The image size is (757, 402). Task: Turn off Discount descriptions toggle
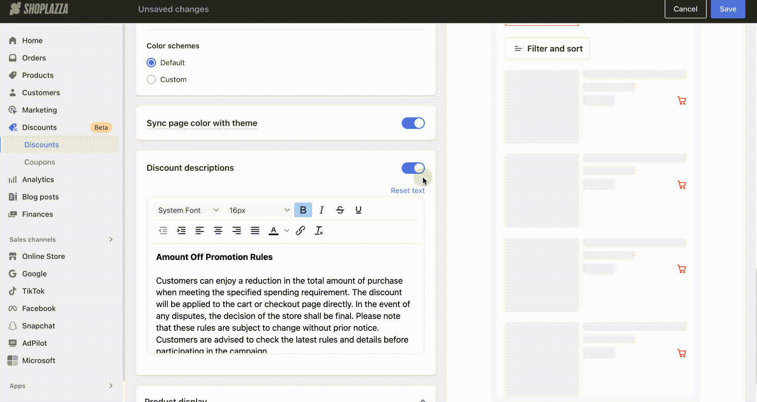click(x=413, y=168)
